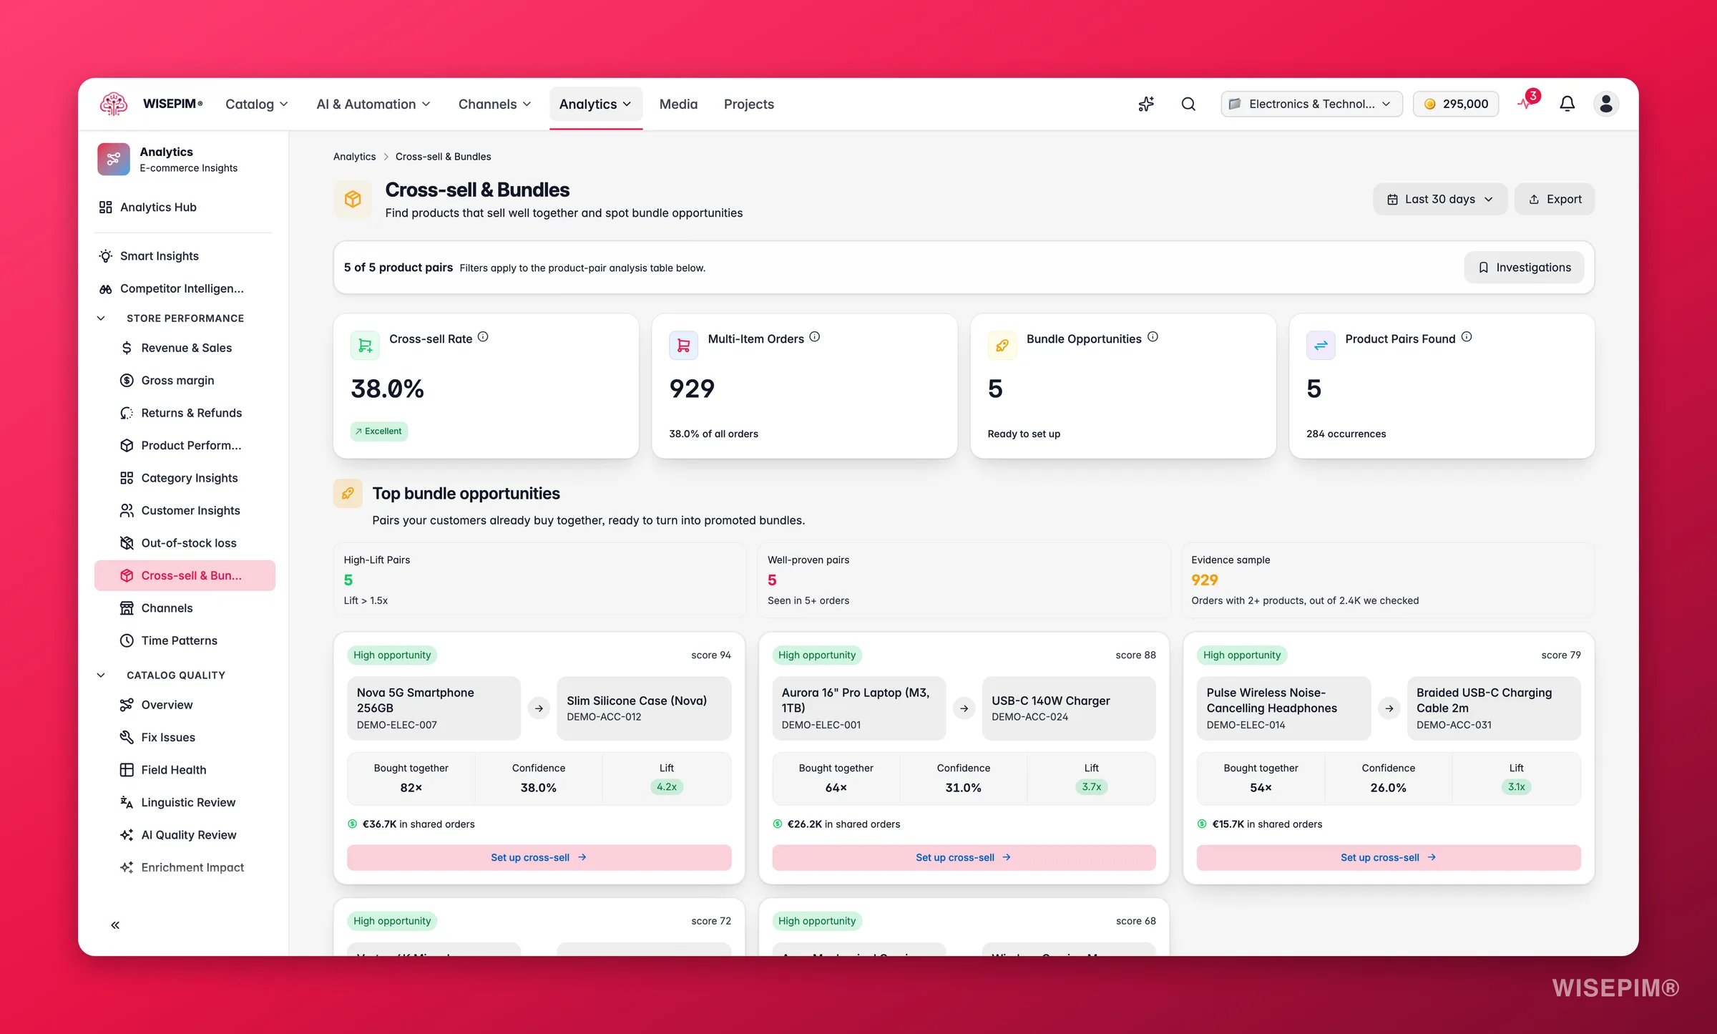Click the Analytics breadcrumb link
Image resolution: width=1717 pixels, height=1034 pixels.
coord(354,157)
